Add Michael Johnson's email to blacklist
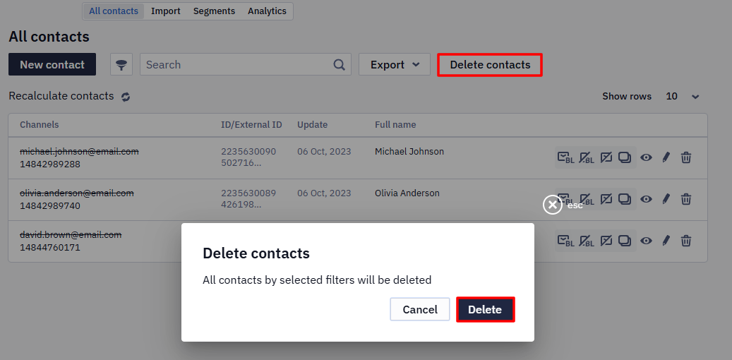Image resolution: width=732 pixels, height=360 pixels. 565,157
